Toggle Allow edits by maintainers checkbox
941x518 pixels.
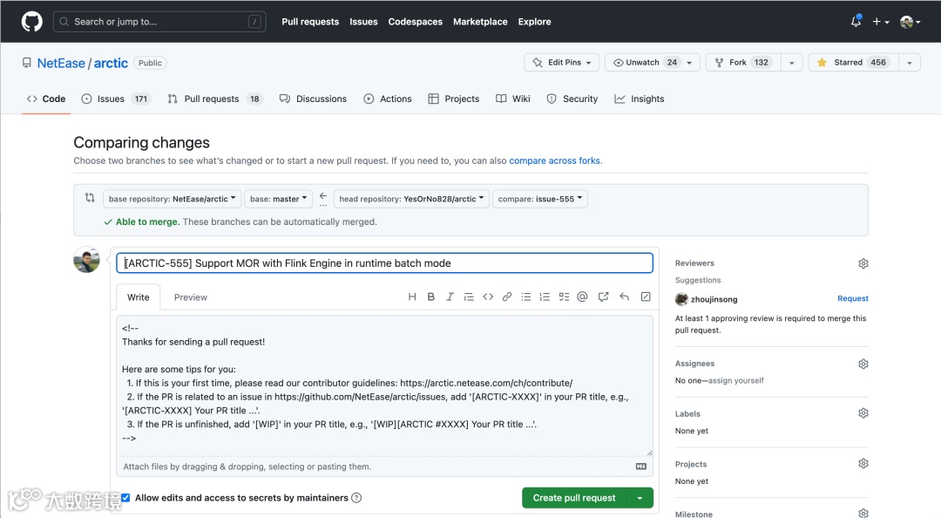(x=125, y=498)
